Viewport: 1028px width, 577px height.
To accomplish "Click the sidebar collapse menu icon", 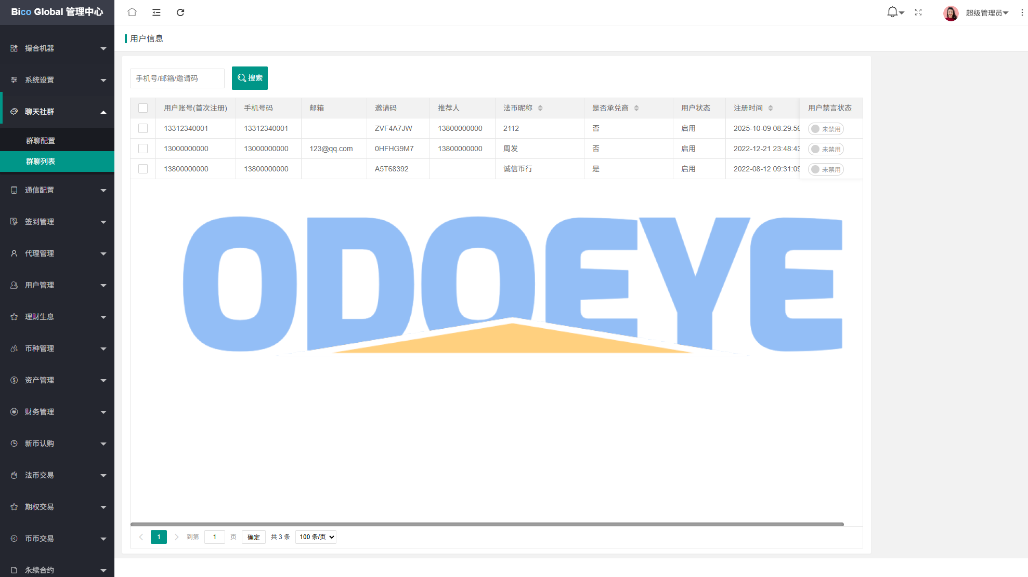I will [156, 12].
